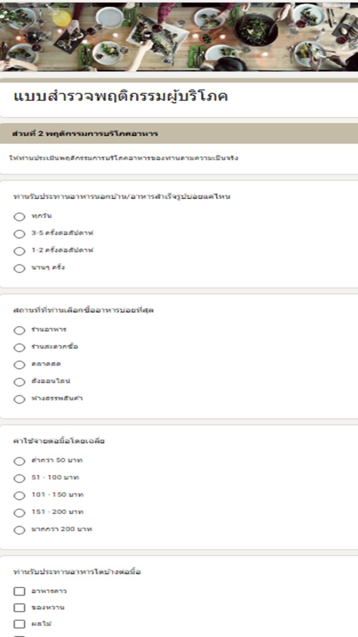
Task: Check the อาหารคาว checkbox
Action: 19,591
